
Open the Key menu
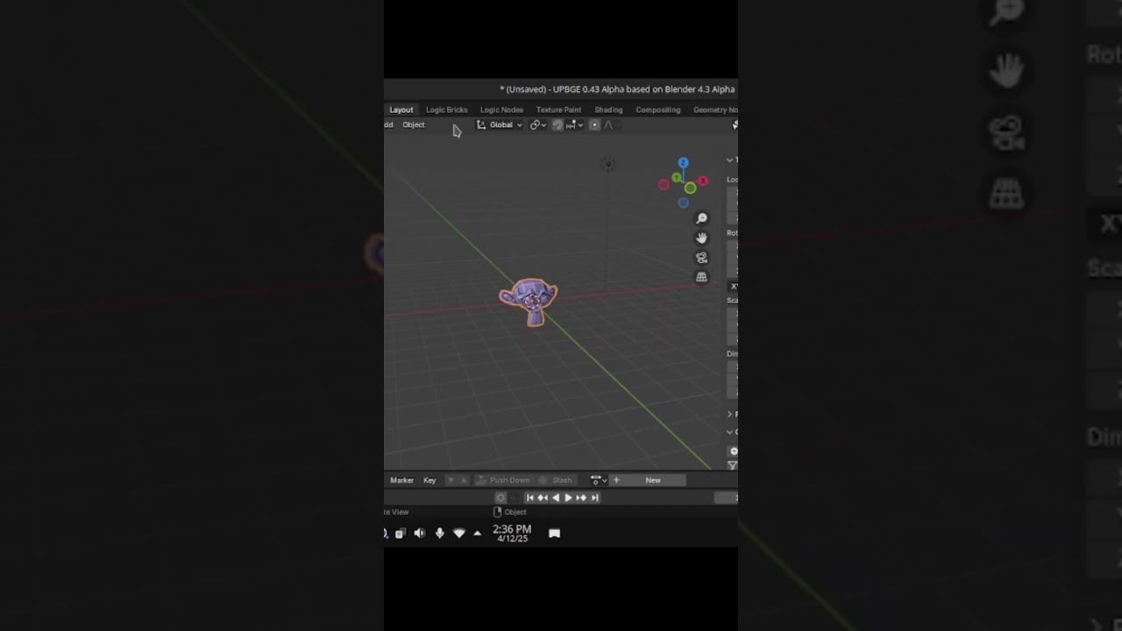pyautogui.click(x=430, y=480)
